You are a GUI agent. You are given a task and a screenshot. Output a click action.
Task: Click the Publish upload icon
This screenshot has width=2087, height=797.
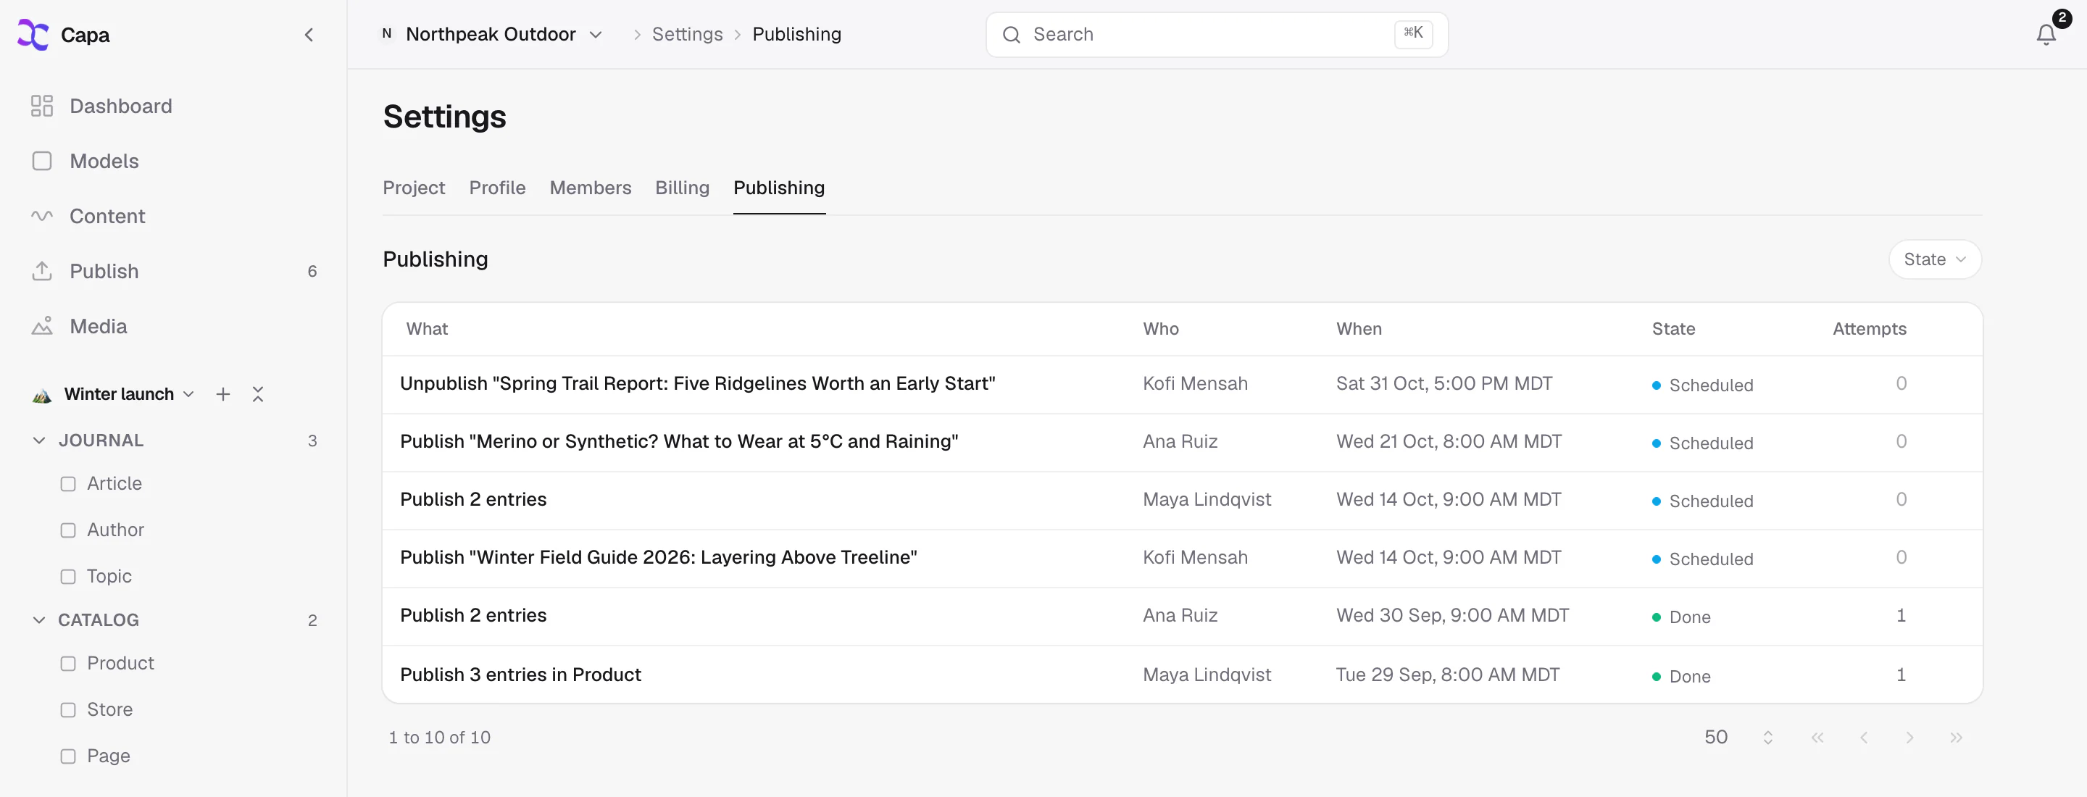tap(41, 271)
